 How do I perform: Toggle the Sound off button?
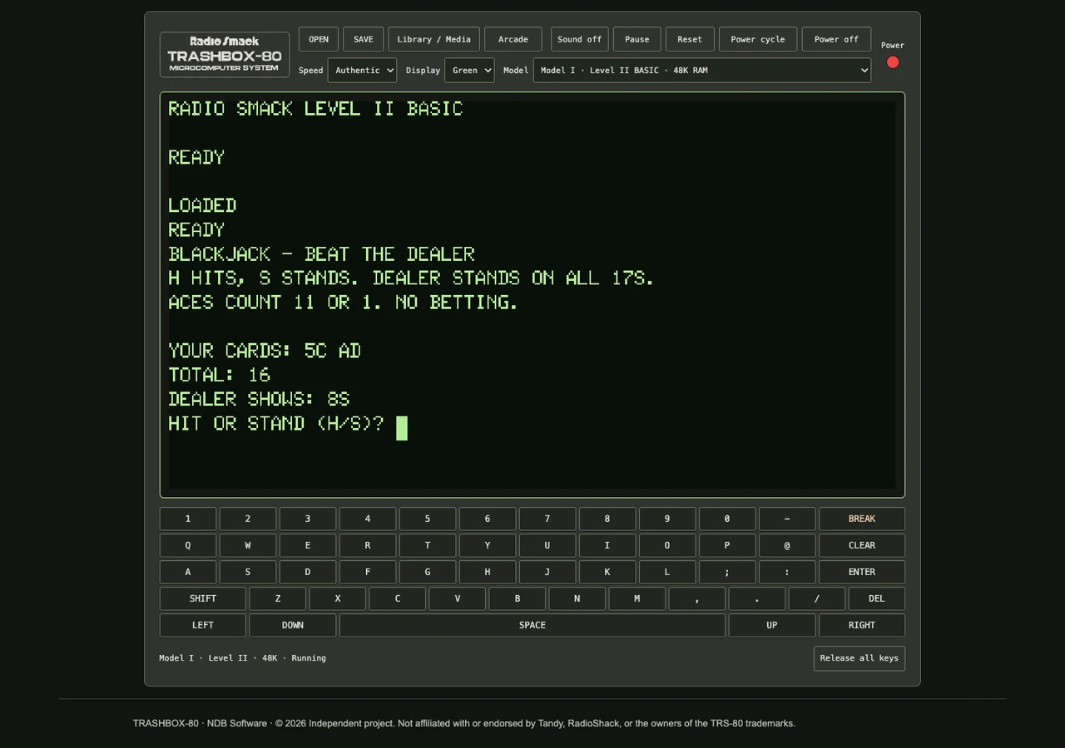579,39
